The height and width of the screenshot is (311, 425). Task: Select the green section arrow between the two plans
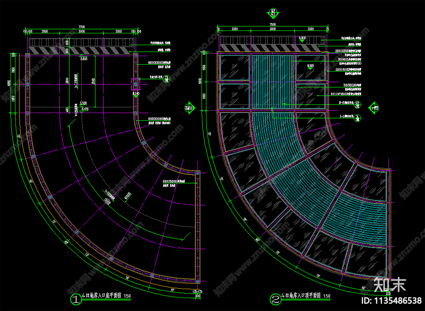pos(190,108)
